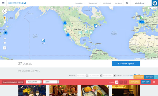Click the green marker over Germany
158x96 pixels.
(142, 17)
